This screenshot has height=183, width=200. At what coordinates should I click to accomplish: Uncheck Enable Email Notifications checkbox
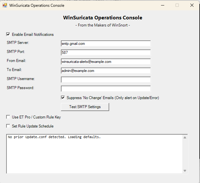point(8,35)
